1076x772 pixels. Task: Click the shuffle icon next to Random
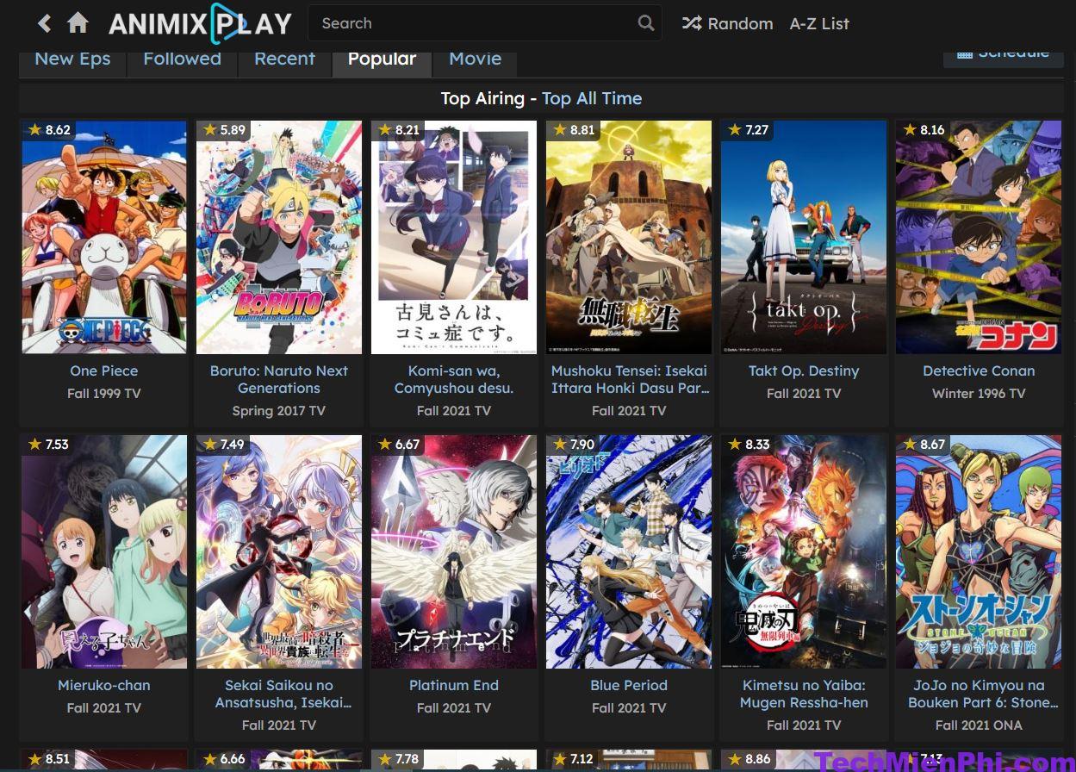pos(692,23)
